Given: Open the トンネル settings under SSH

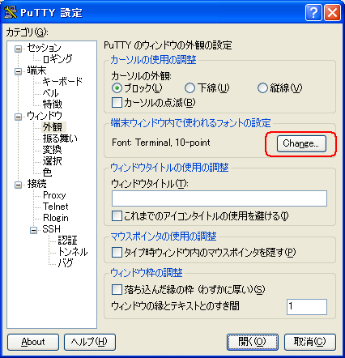Looking at the screenshot, I should coord(73,252).
